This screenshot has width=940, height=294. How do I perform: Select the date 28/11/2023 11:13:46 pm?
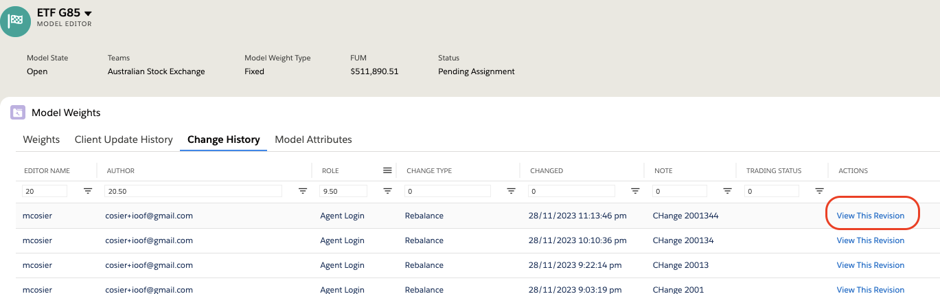577,216
